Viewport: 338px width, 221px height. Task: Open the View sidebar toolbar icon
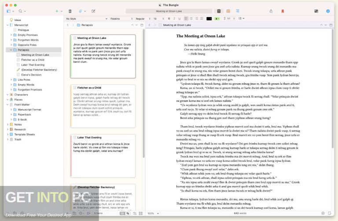pyautogui.click(x=9, y=11)
